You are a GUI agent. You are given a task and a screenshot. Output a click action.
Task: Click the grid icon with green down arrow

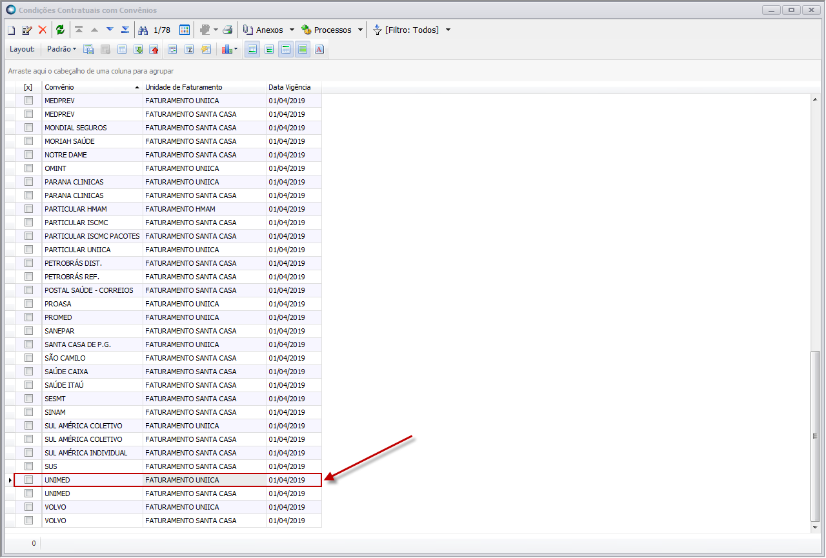(x=138, y=49)
